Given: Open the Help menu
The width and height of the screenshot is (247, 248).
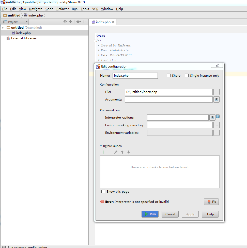Looking at the screenshot, I should 119,9.
